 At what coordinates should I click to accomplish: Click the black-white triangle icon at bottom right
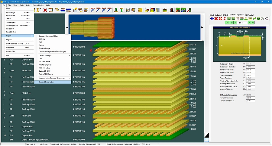(x=207, y=135)
